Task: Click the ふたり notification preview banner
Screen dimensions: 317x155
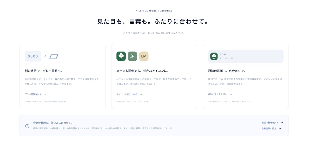Action: click(x=246, y=56)
